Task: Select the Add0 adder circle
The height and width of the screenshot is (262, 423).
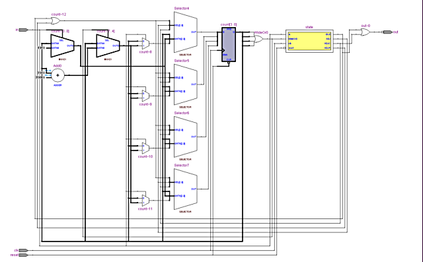Action: click(x=58, y=75)
